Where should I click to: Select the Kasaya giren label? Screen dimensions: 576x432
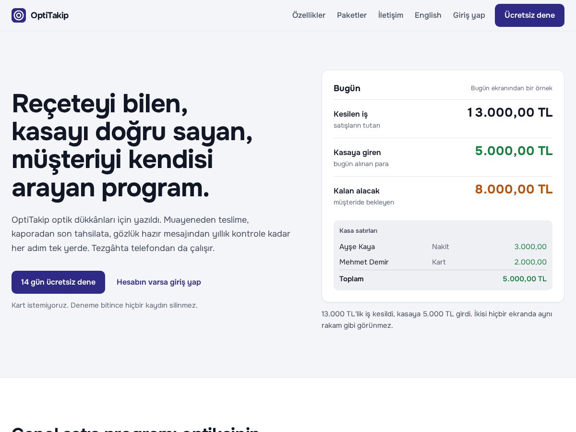coord(357,153)
